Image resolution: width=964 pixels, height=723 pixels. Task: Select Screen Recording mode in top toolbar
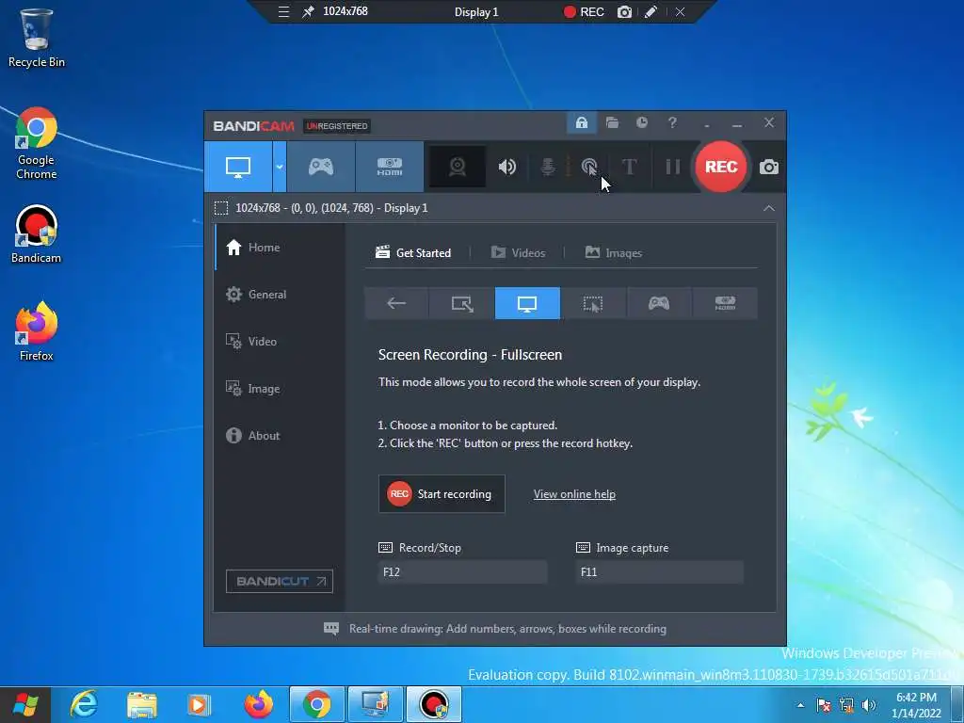point(238,167)
